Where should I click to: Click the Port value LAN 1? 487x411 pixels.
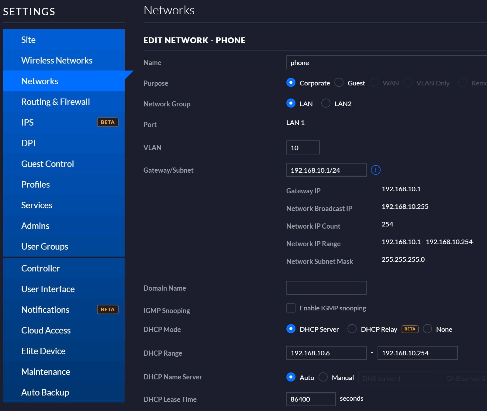pyautogui.click(x=295, y=123)
